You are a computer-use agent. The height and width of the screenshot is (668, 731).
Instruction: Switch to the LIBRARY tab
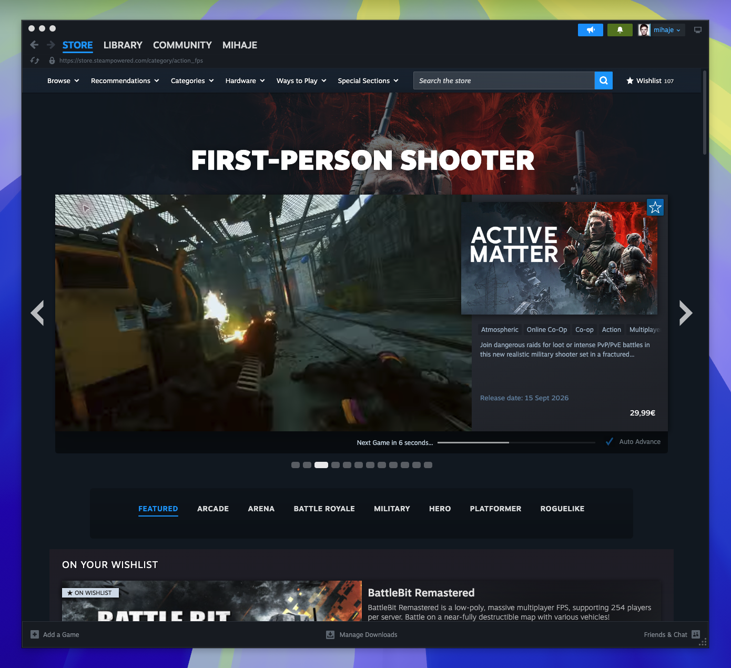click(x=123, y=45)
